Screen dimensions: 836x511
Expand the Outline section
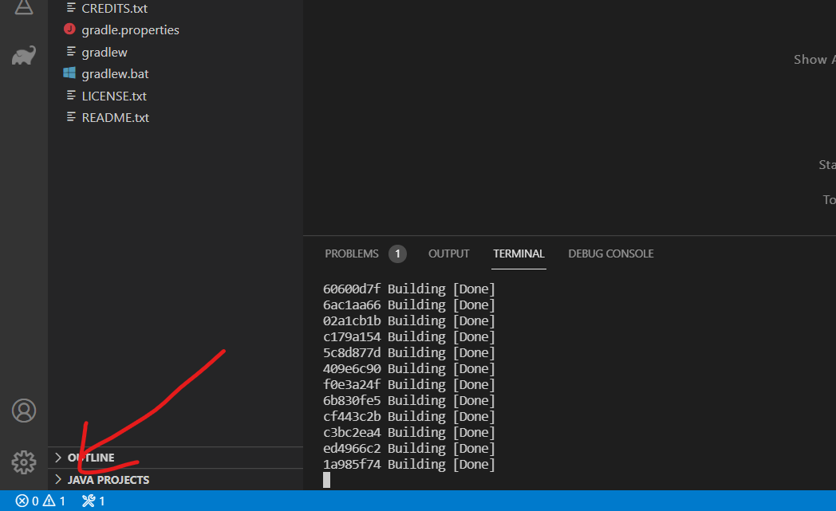click(91, 458)
